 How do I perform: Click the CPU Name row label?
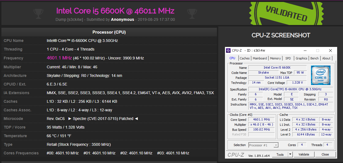[x=14, y=41]
